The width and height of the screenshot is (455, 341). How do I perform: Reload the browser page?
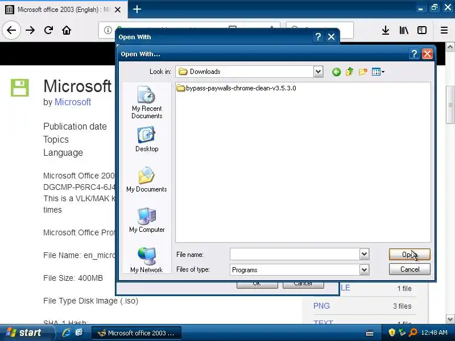(x=48, y=30)
